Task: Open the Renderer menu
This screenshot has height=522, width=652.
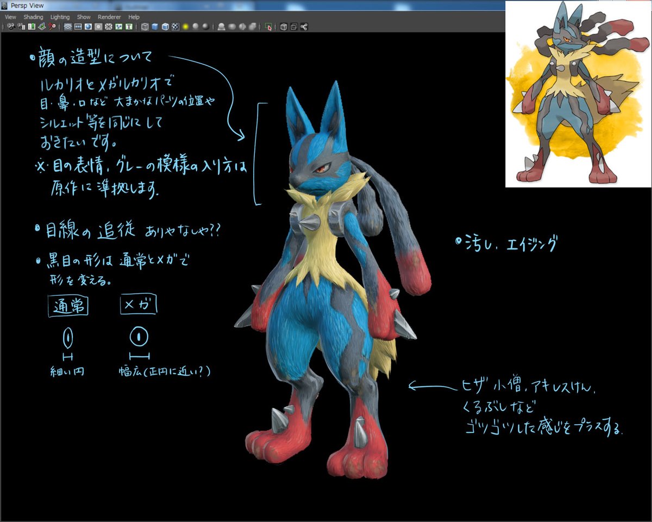Action: pos(110,17)
